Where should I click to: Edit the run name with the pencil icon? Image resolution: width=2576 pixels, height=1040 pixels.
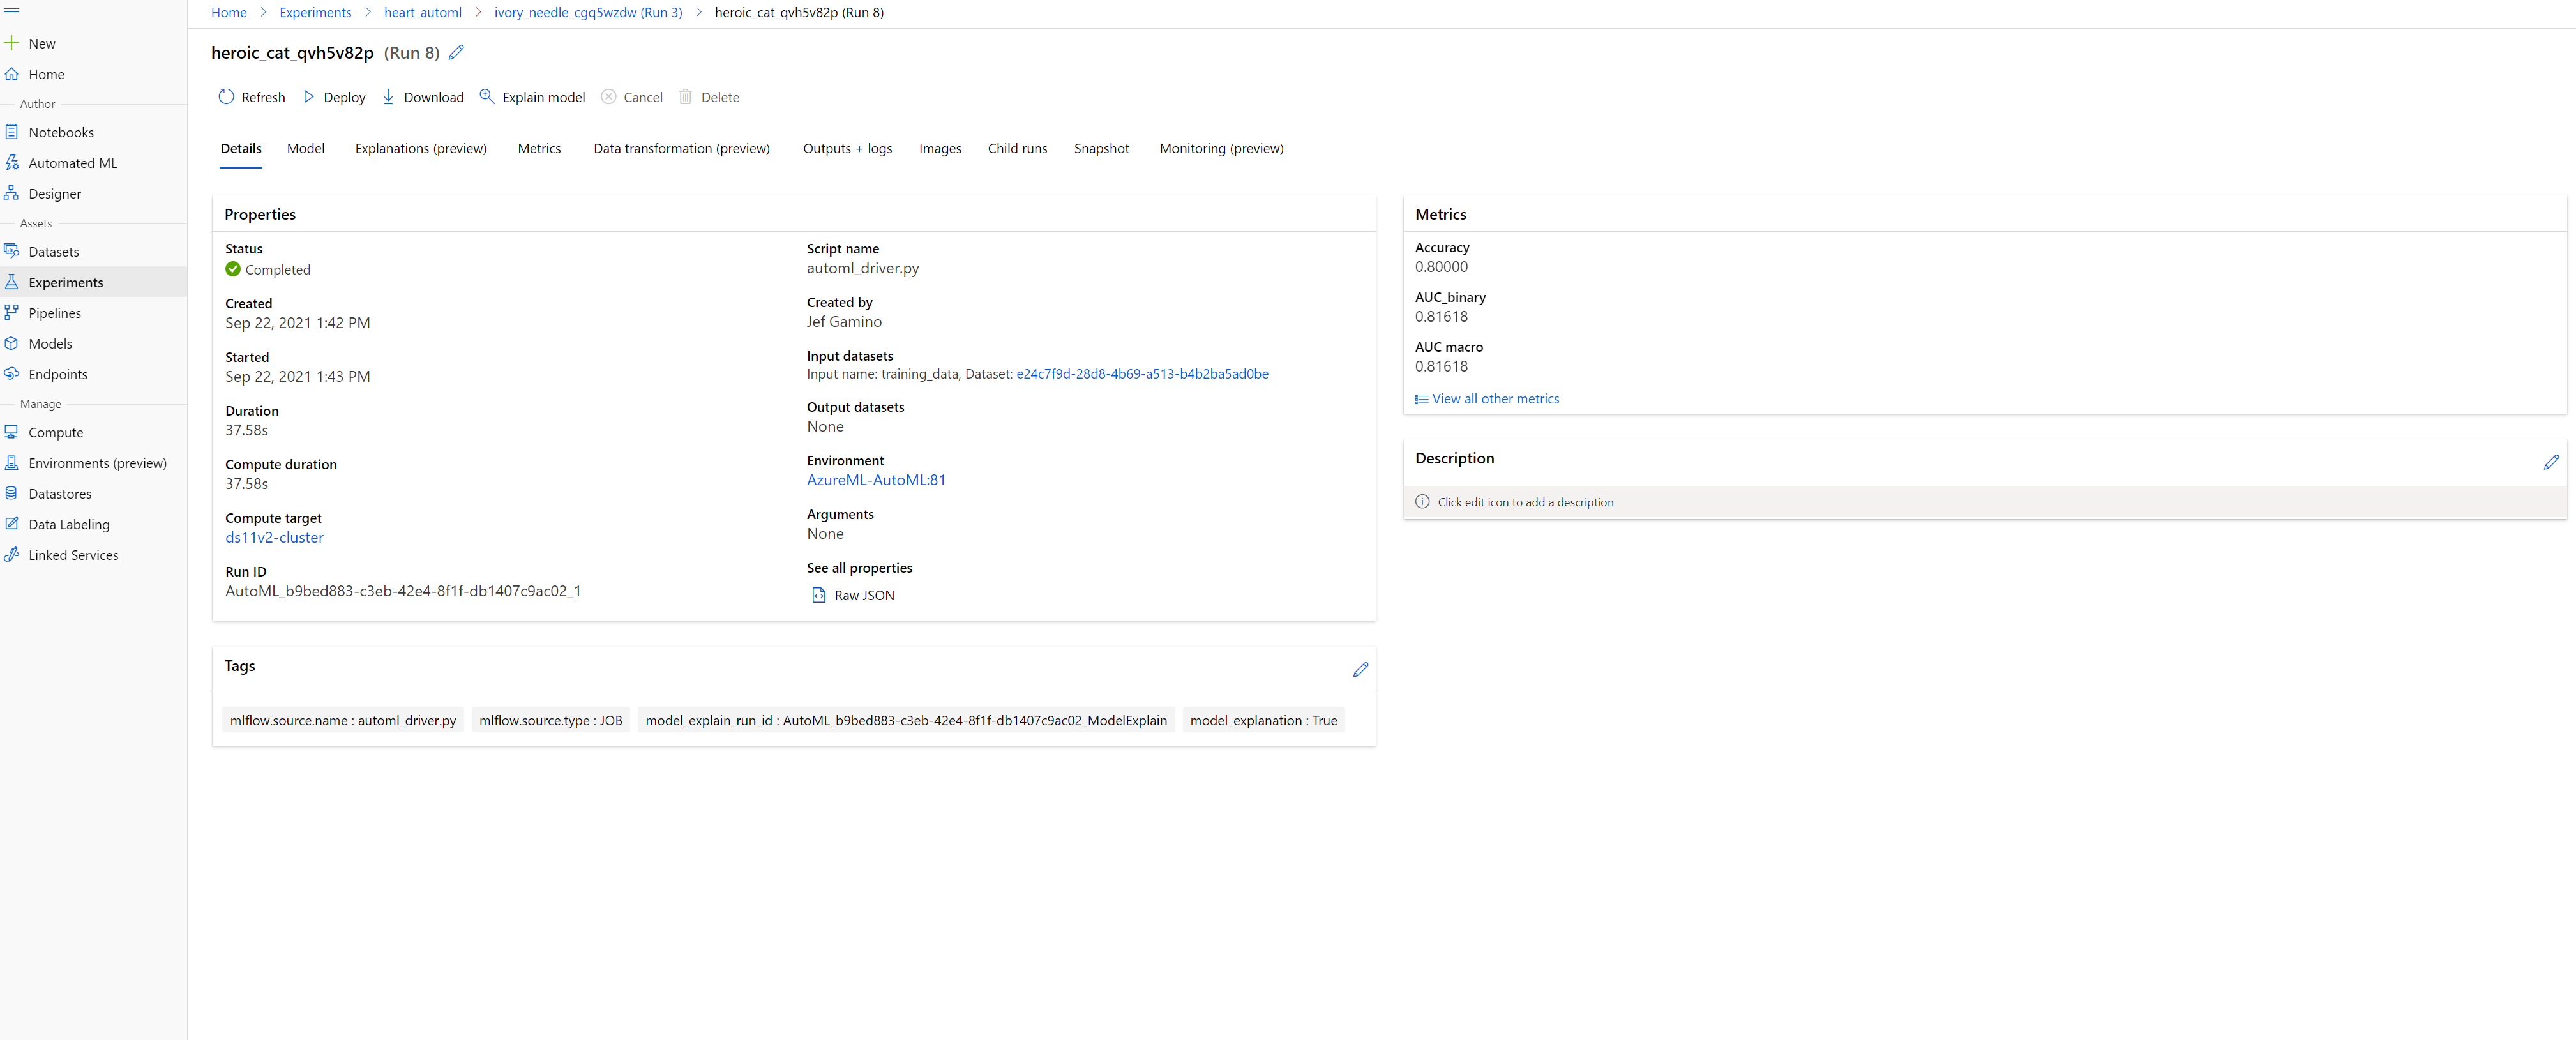click(x=456, y=52)
